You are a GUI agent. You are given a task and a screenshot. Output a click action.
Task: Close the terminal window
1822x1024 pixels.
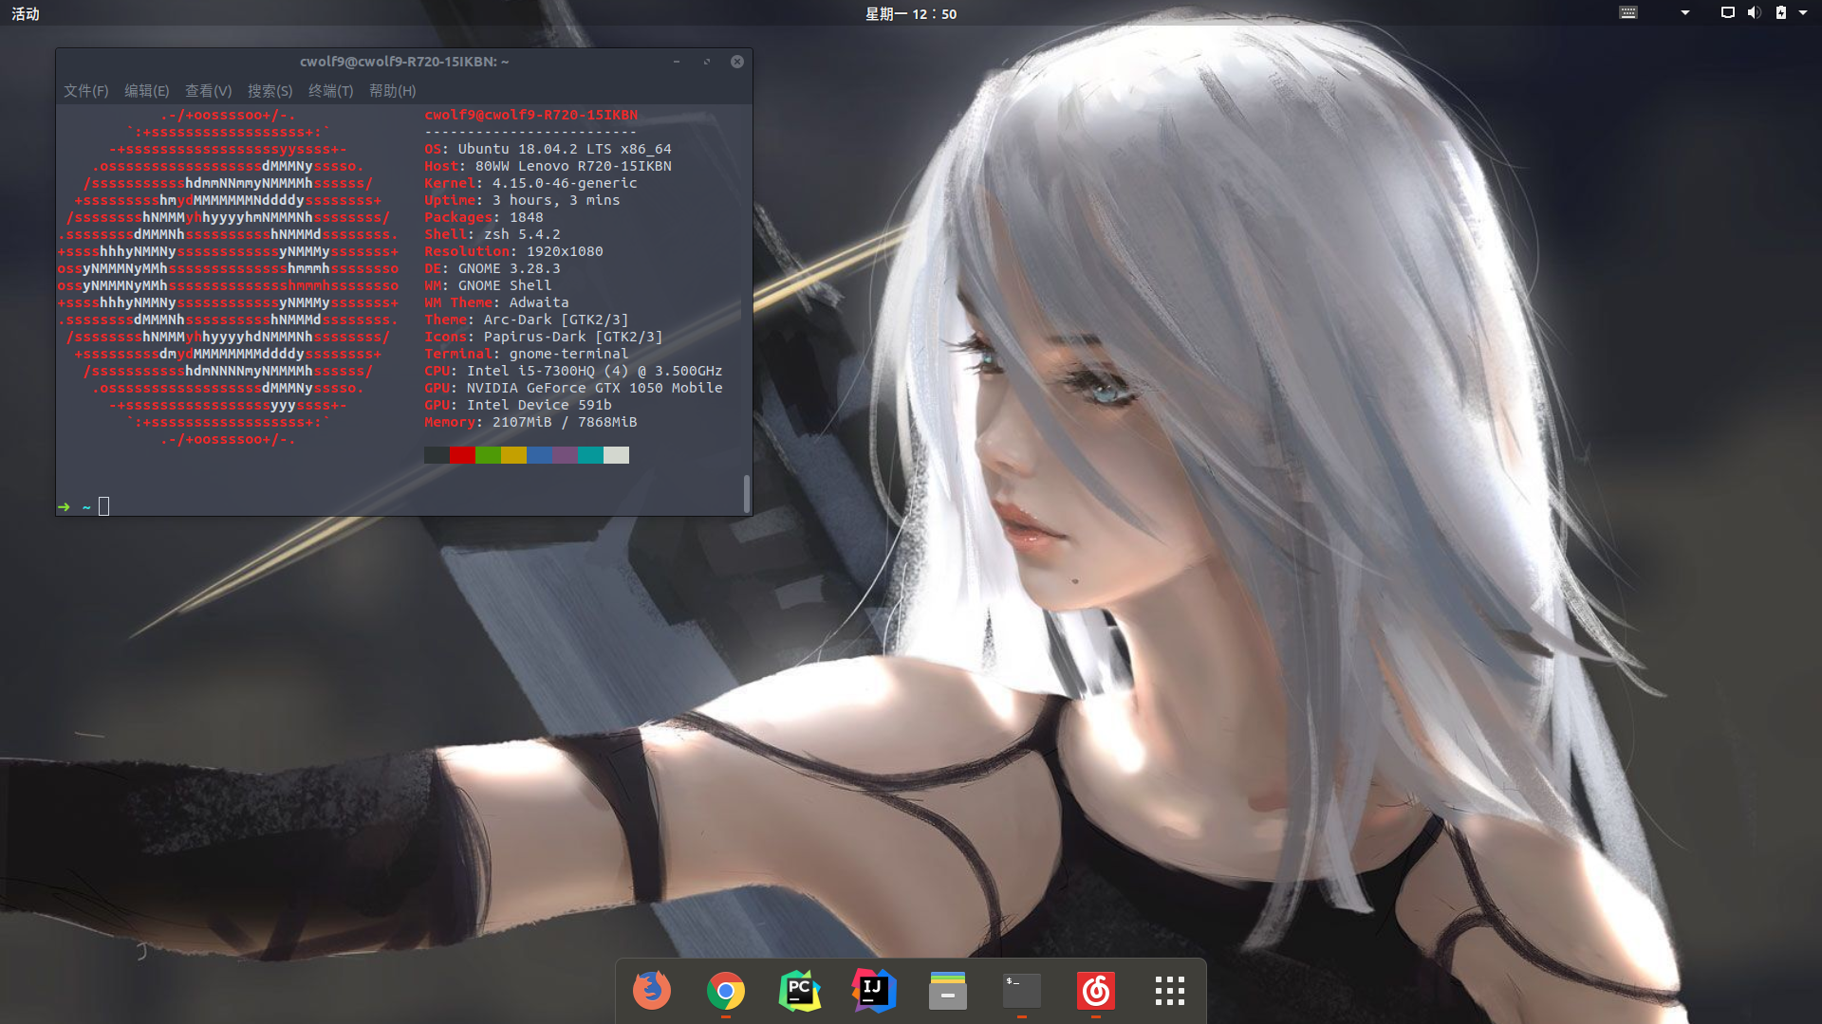click(x=737, y=62)
